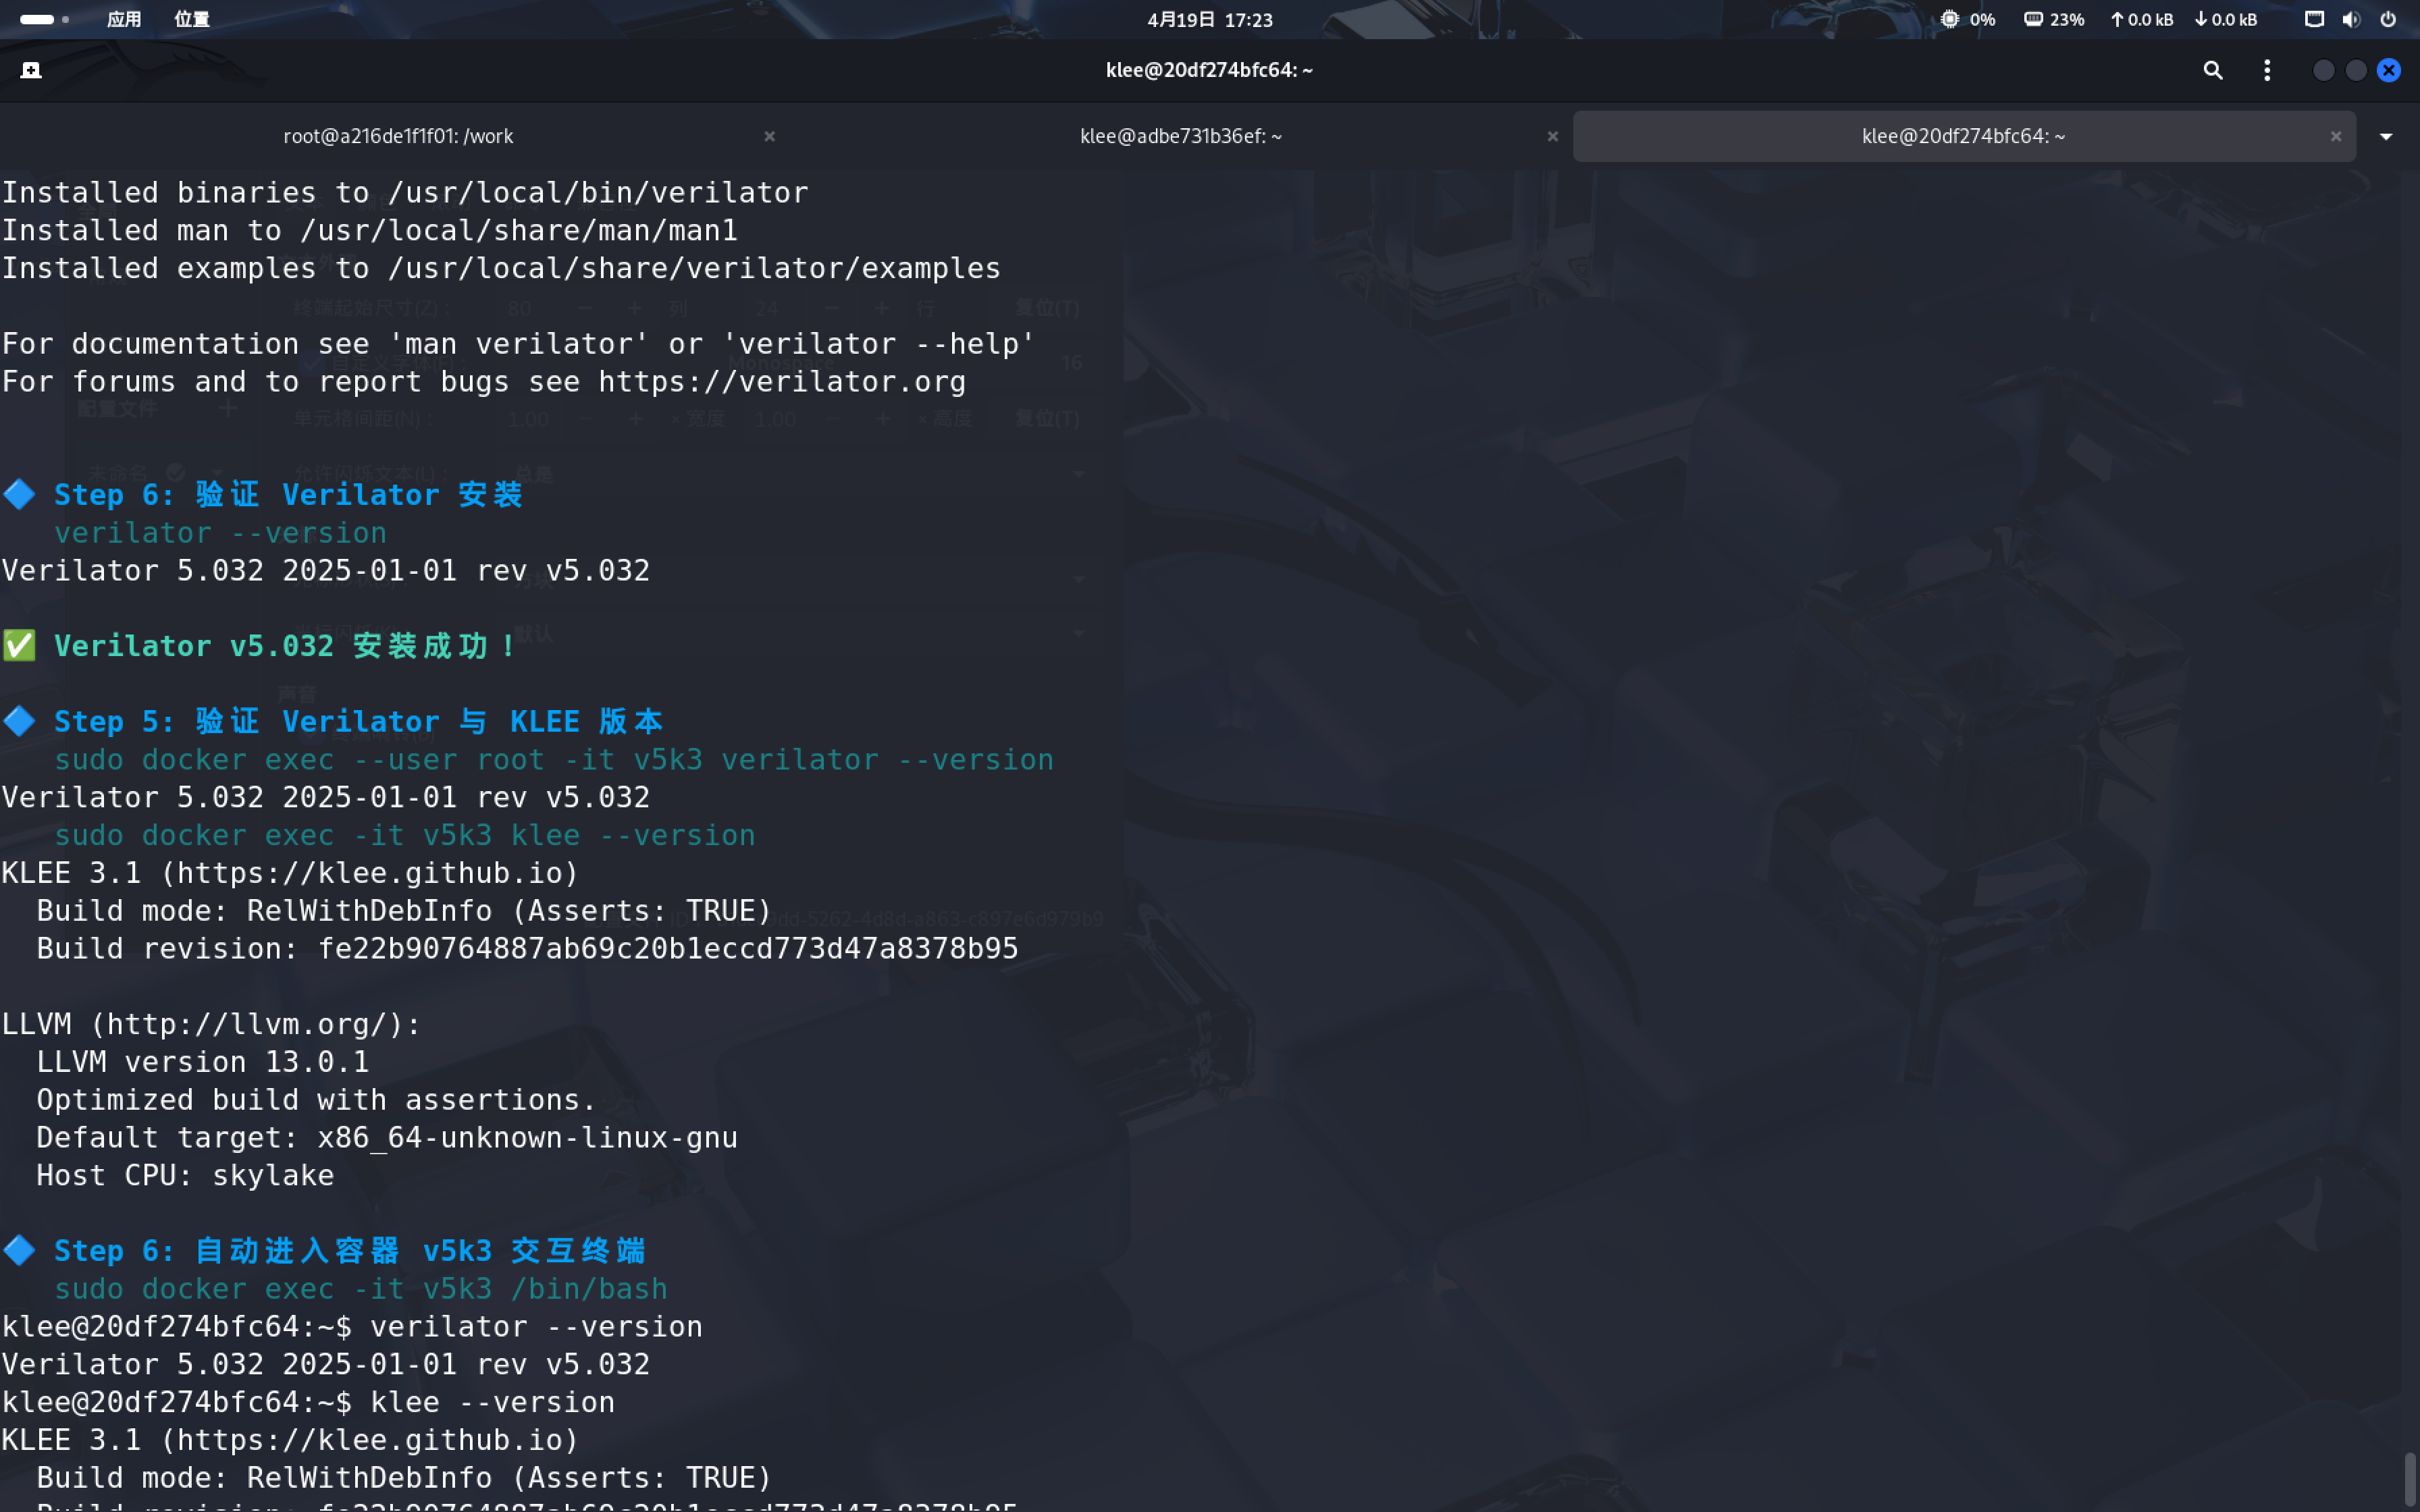Open the network upload speed indicator
This screenshot has width=2420, height=1512.
[x=2141, y=19]
